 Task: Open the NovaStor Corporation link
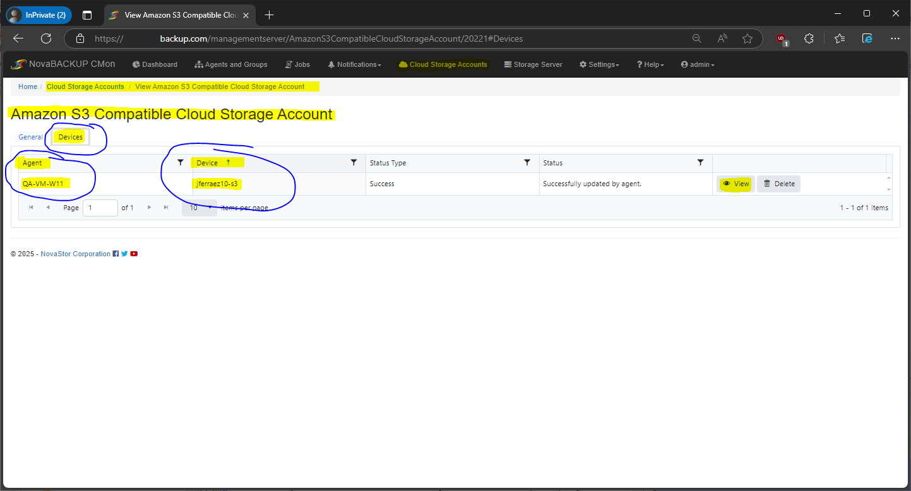(76, 254)
